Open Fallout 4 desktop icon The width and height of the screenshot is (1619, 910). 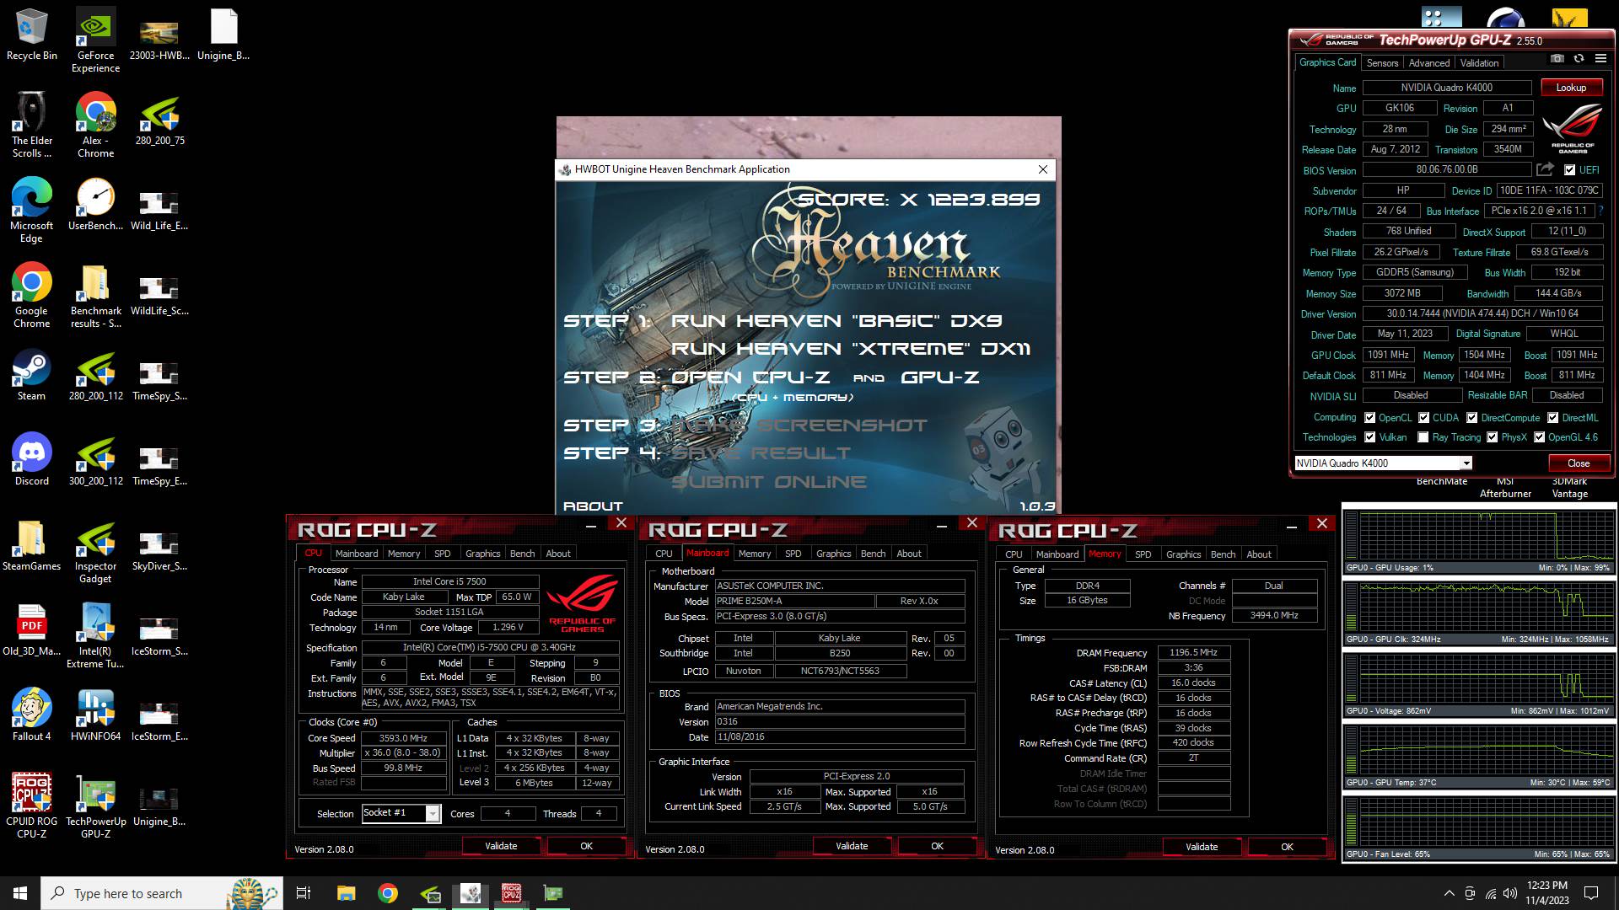pos(31,715)
